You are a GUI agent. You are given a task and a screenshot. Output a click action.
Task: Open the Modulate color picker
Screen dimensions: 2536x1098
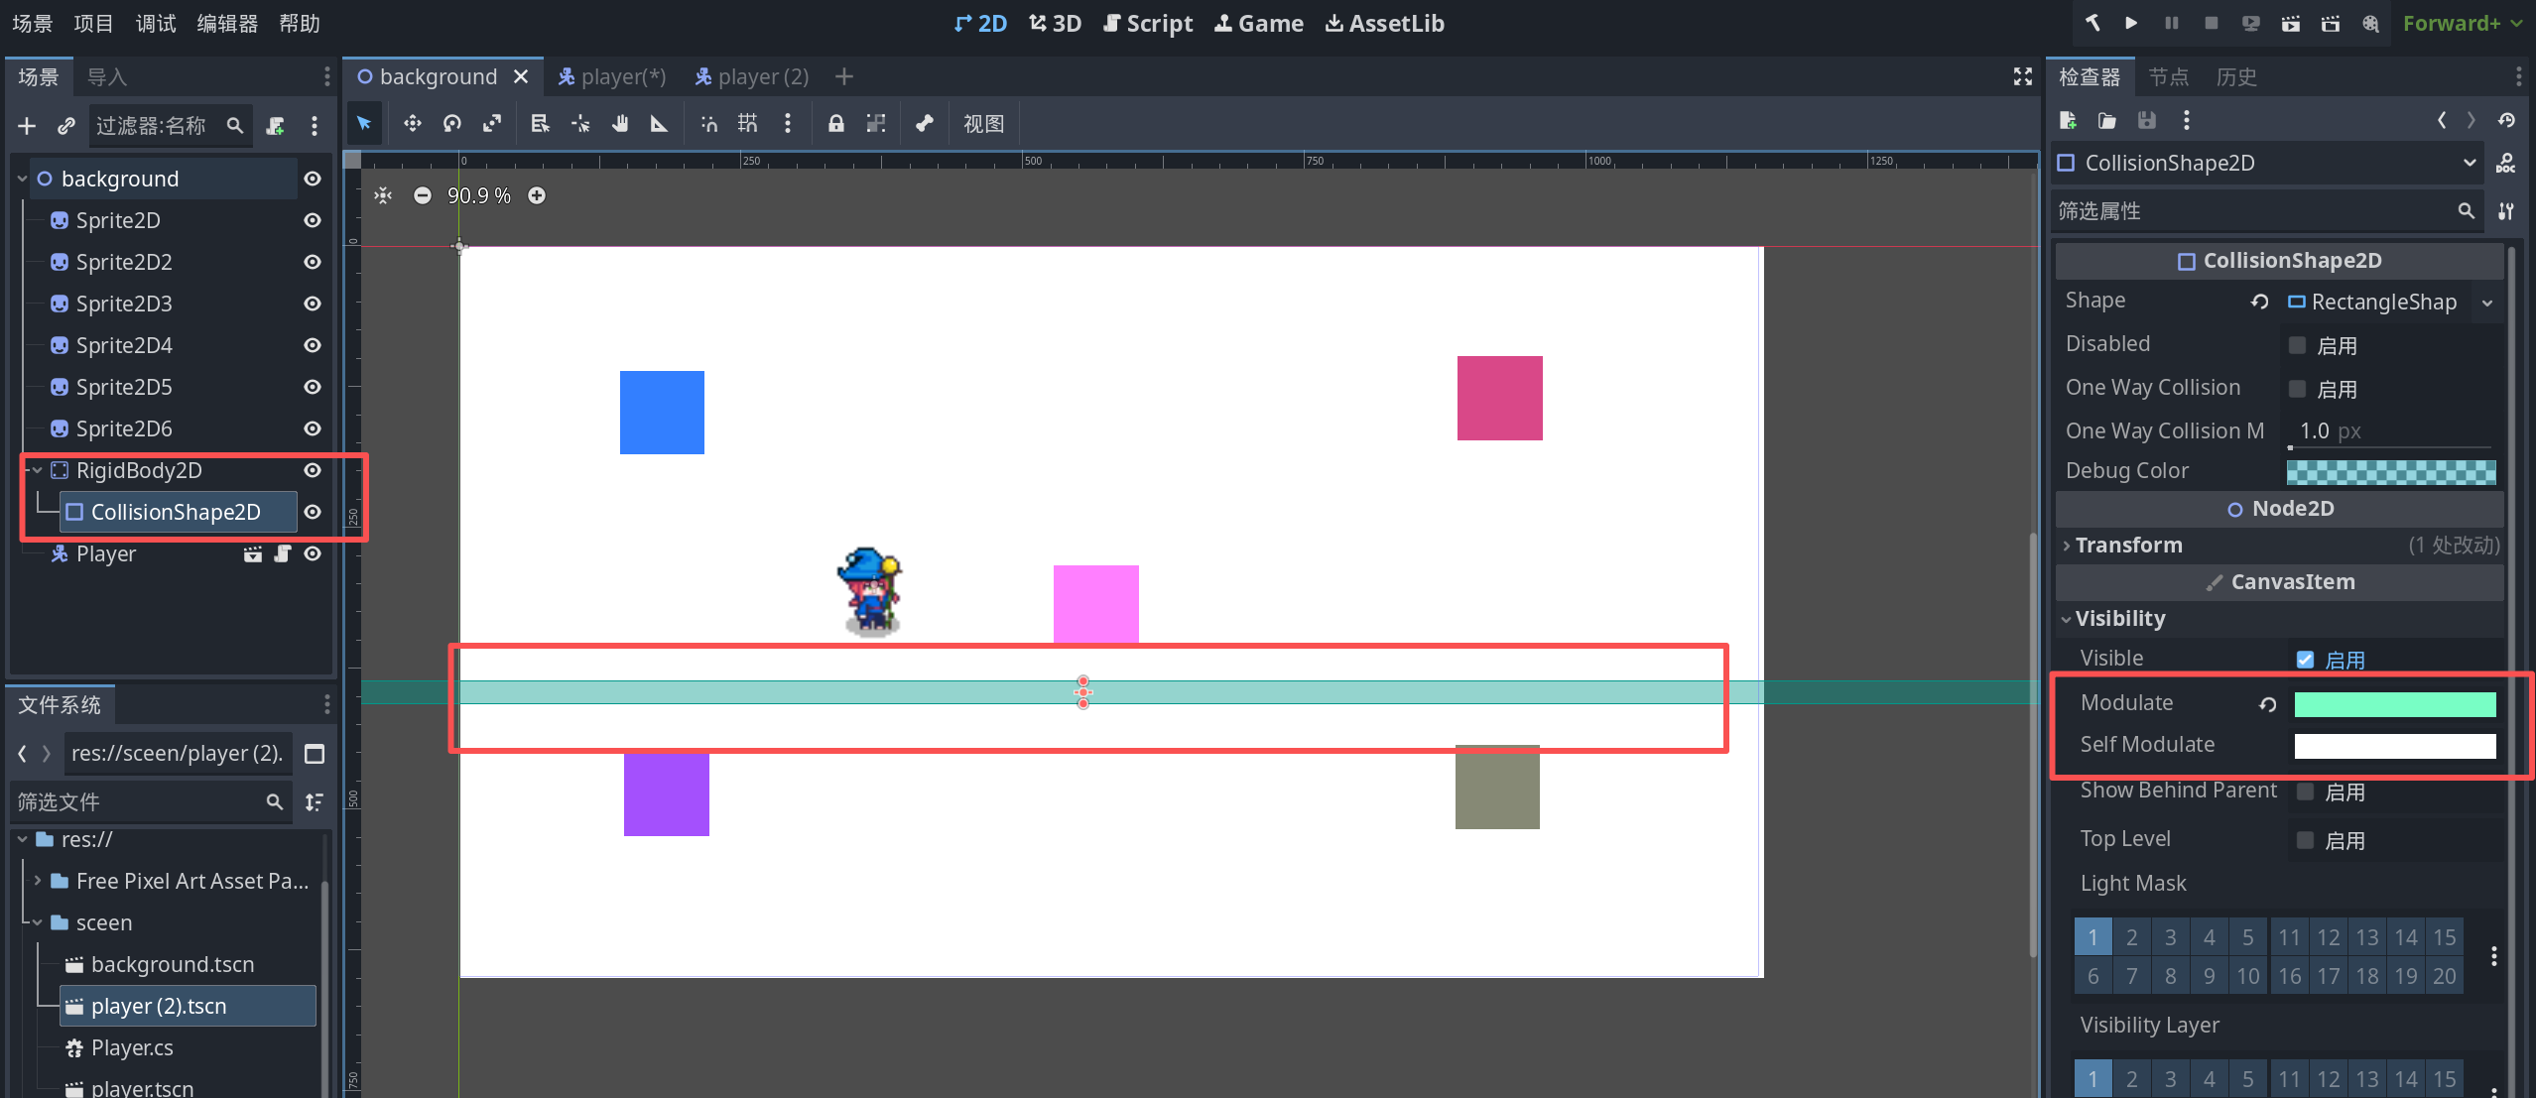point(2394,704)
